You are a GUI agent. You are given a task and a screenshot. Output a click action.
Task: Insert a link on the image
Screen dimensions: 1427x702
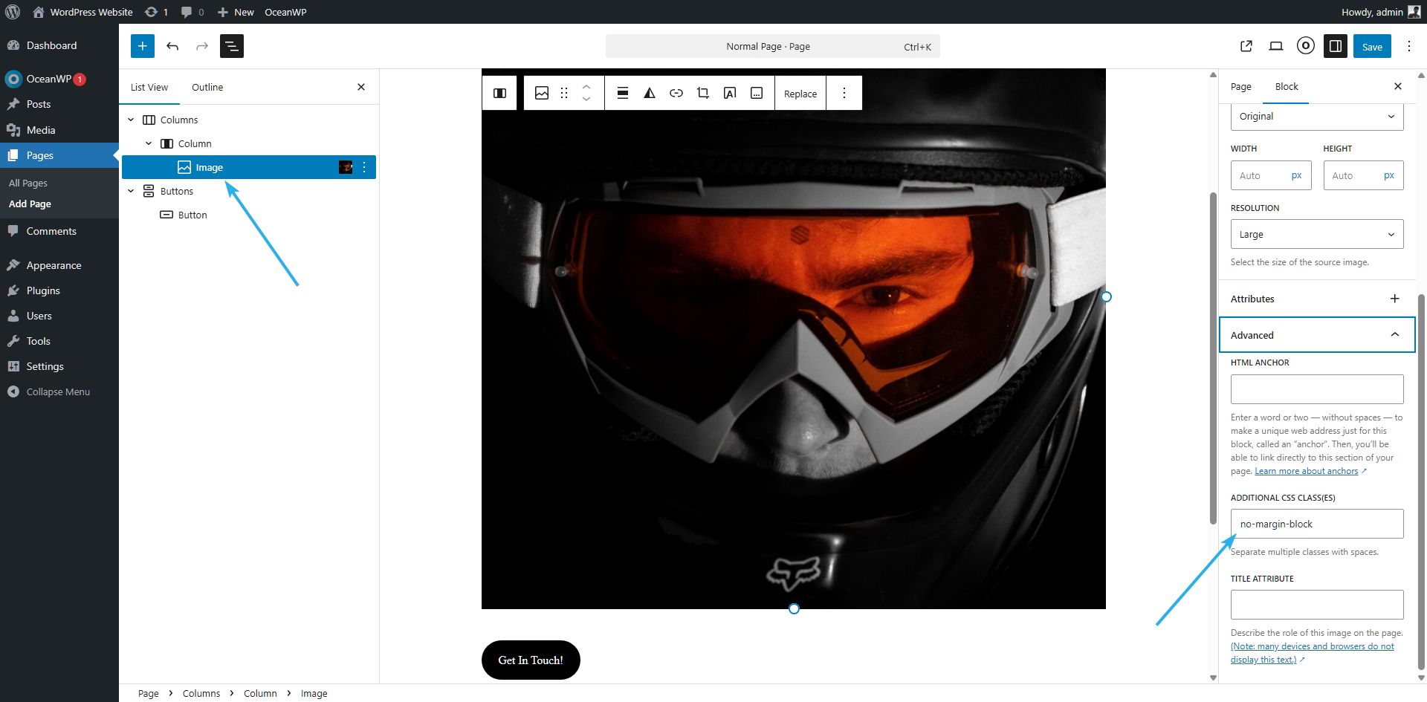(676, 93)
